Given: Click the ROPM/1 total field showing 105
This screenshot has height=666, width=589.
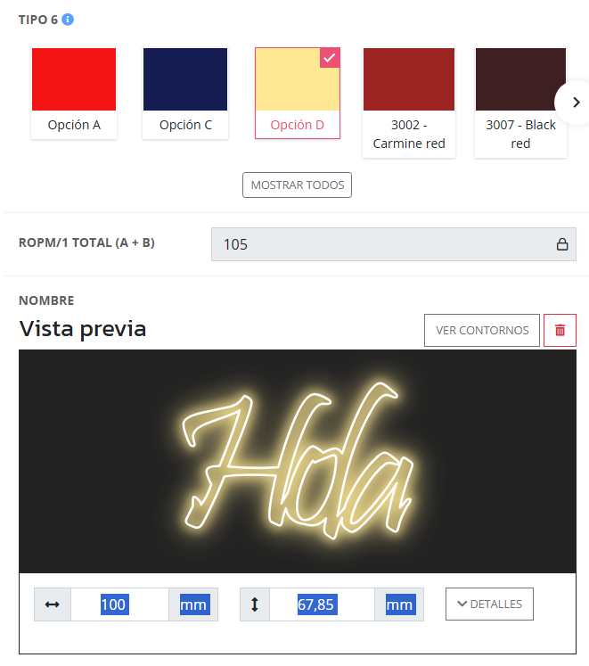Looking at the screenshot, I should point(394,244).
